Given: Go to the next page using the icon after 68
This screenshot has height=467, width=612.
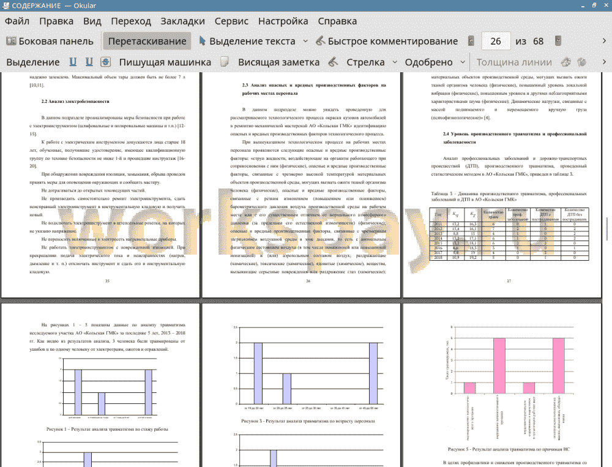Looking at the screenshot, I should [558, 41].
